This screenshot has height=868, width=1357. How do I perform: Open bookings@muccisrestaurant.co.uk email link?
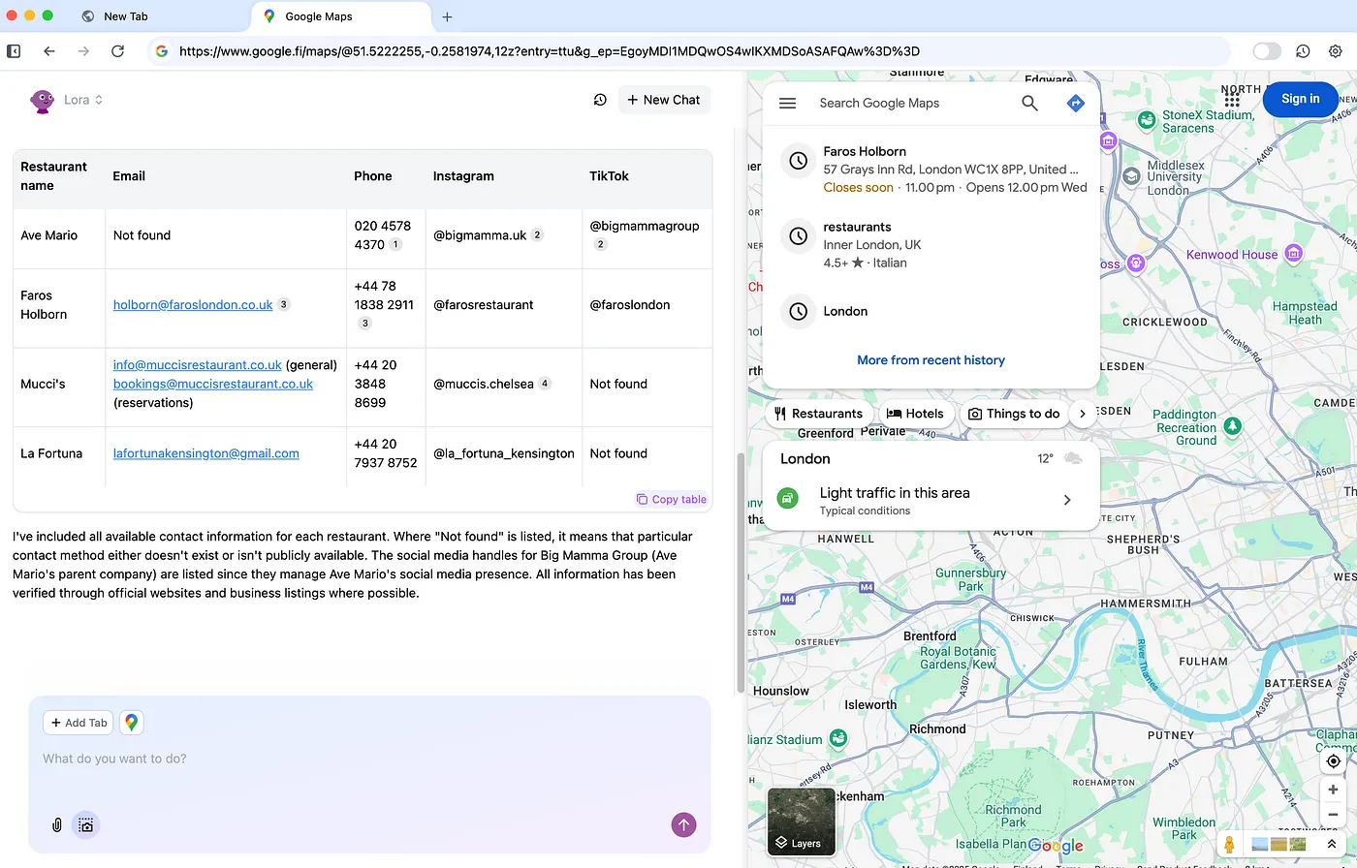point(213,384)
